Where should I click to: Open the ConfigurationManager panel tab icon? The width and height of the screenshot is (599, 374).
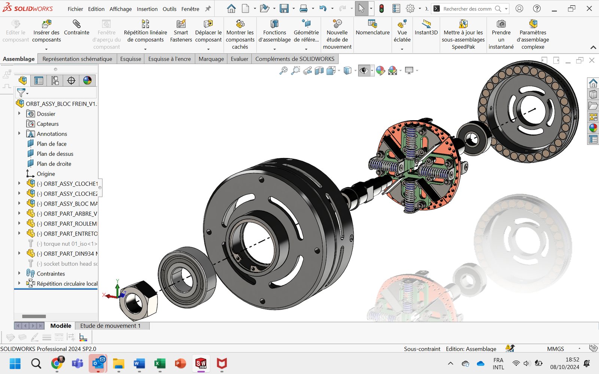point(55,80)
